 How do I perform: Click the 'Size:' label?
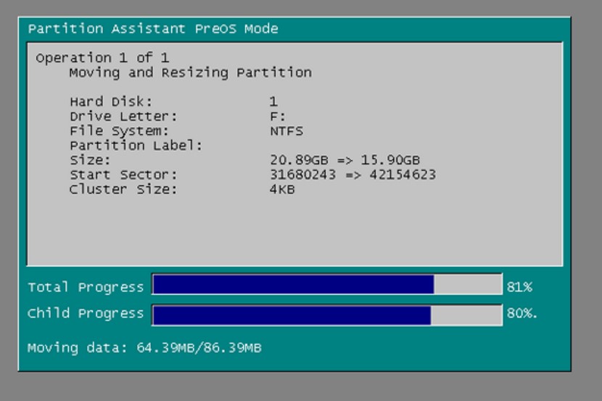[90, 160]
